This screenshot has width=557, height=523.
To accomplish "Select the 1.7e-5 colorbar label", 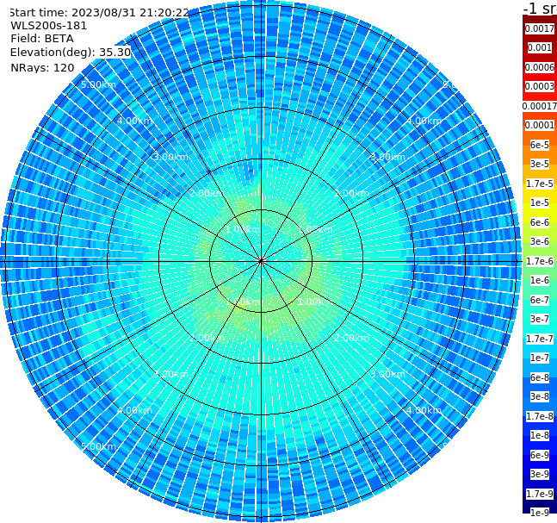I will [540, 184].
